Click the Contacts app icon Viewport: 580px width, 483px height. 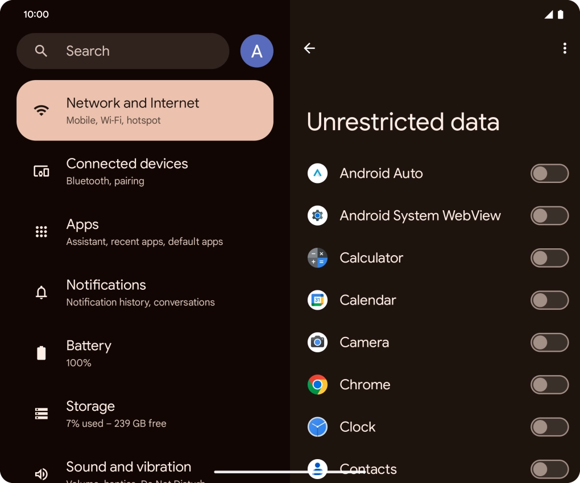pos(317,469)
